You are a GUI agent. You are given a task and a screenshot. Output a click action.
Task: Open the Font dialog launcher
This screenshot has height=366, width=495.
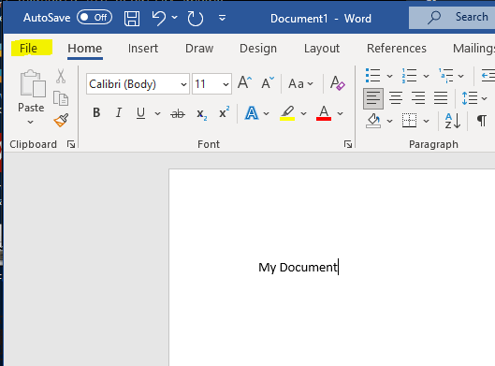348,144
